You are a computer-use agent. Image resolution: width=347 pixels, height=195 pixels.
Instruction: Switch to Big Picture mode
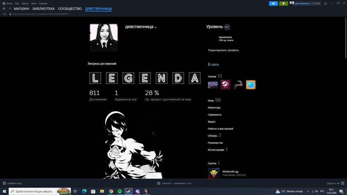click(325, 3)
